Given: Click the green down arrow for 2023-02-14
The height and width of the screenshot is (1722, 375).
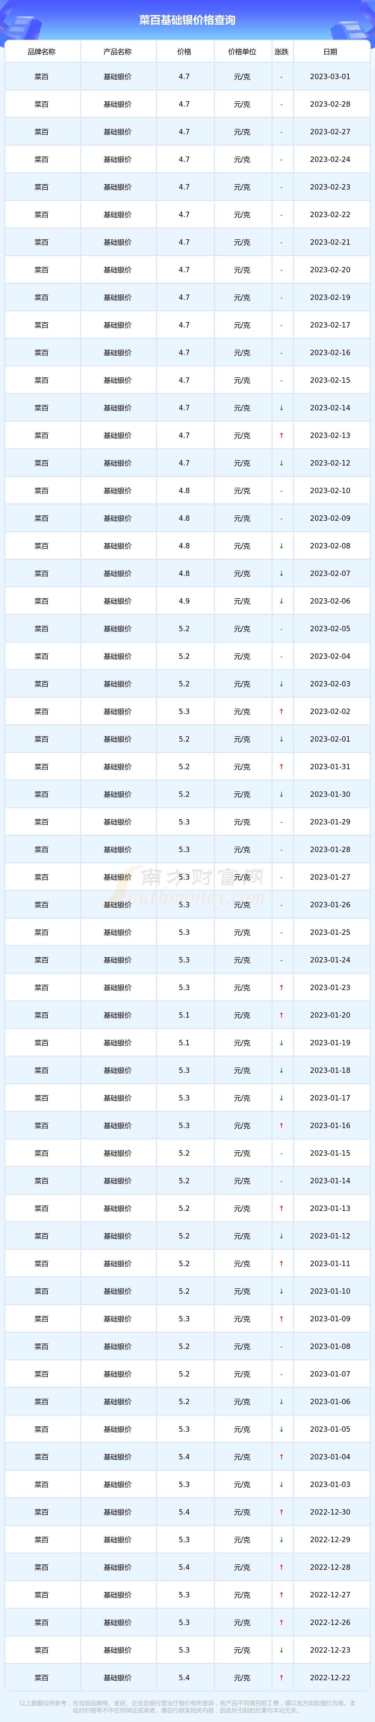Looking at the screenshot, I should (x=282, y=408).
